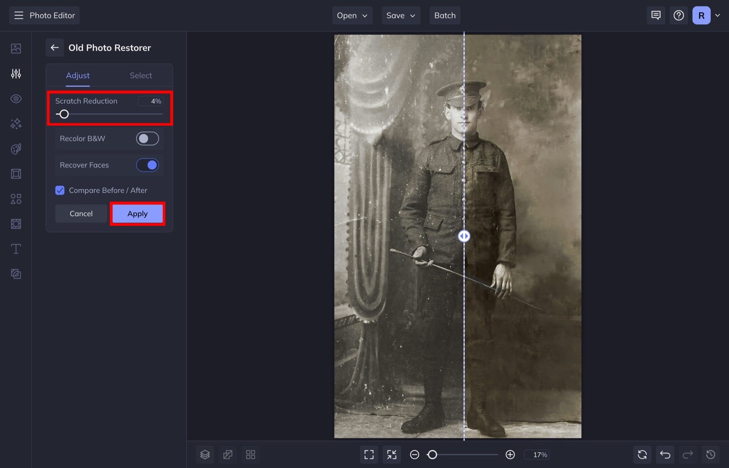The height and width of the screenshot is (468, 729).
Task: Disable the Recover Faces toggle
Action: coord(147,165)
